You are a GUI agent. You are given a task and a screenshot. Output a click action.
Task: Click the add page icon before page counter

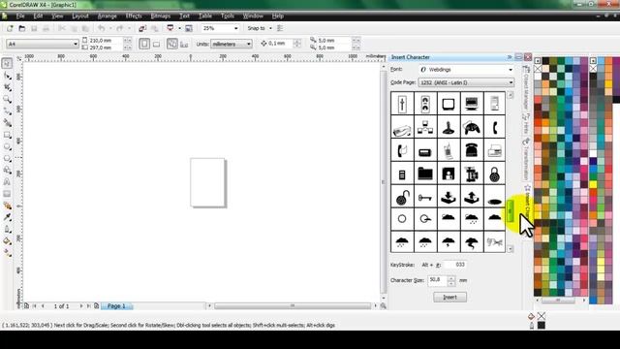click(26, 306)
